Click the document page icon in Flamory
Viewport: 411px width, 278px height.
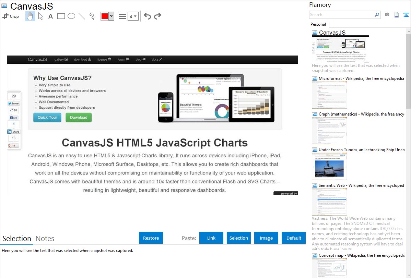(397, 15)
